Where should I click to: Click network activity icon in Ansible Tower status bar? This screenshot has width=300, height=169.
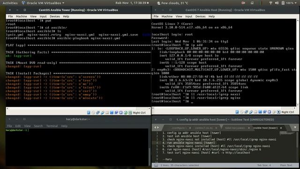[98, 113]
